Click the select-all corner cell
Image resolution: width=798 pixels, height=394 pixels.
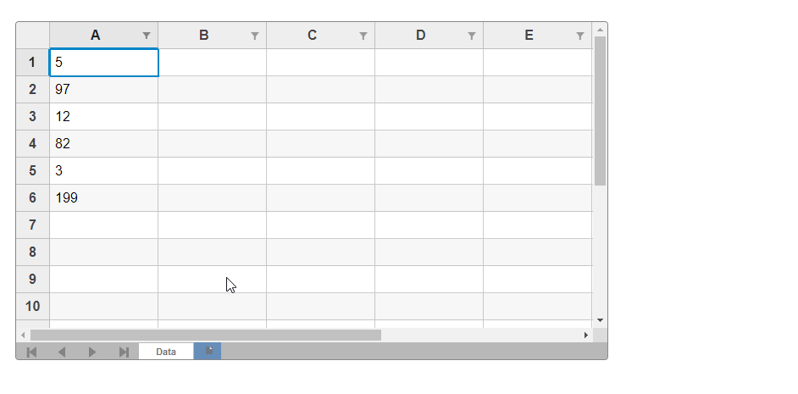(x=32, y=36)
